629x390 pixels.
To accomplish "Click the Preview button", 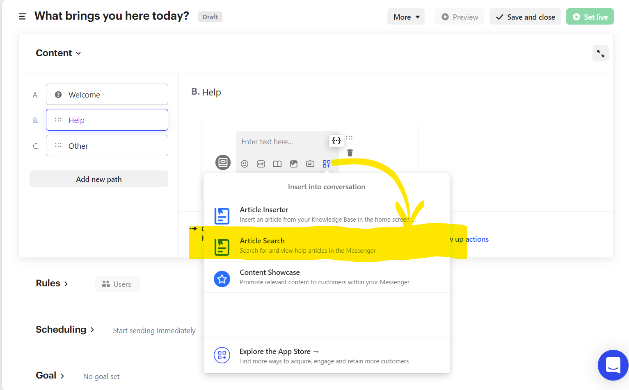I will (460, 17).
